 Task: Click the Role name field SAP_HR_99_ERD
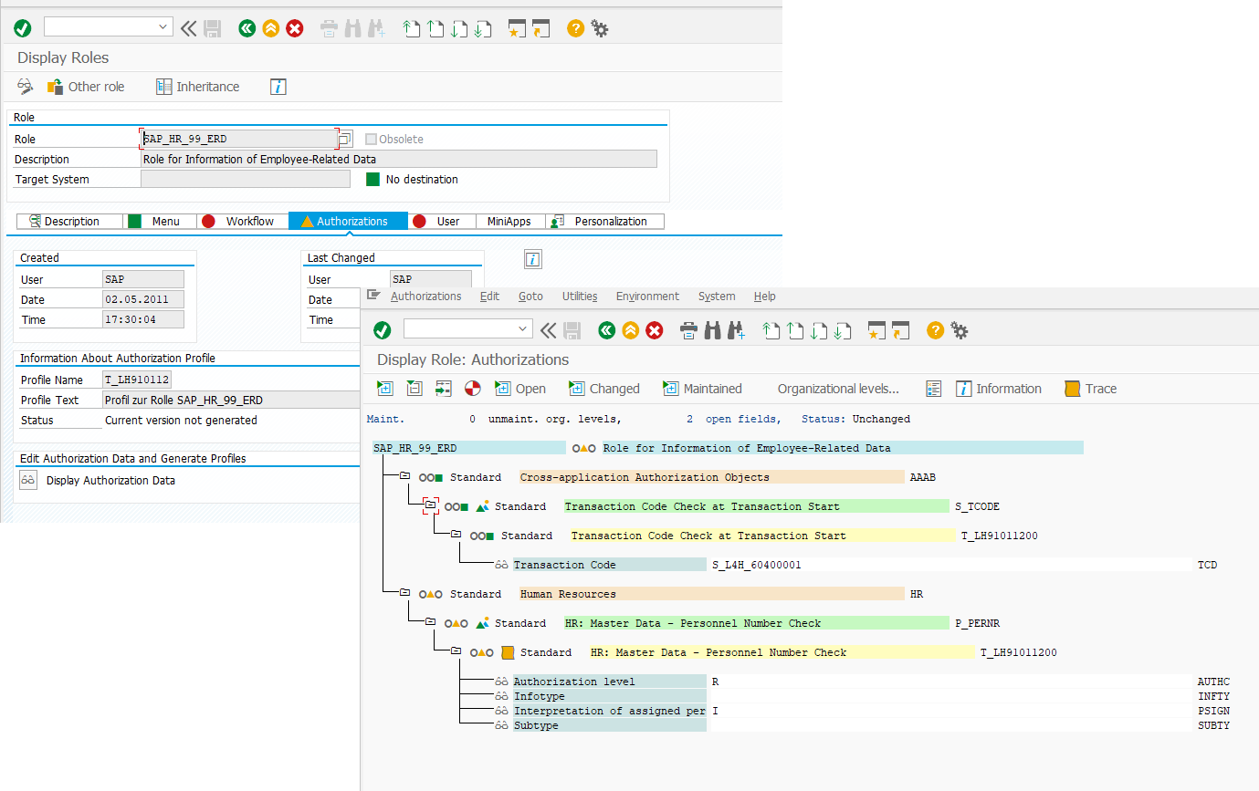(x=239, y=139)
